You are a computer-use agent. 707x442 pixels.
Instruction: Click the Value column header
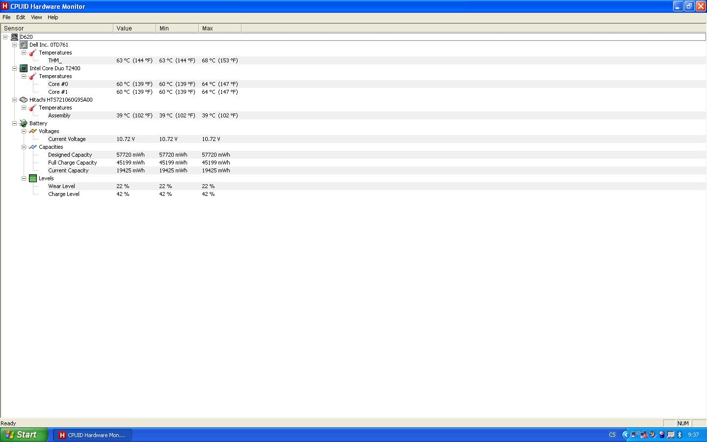click(135, 28)
